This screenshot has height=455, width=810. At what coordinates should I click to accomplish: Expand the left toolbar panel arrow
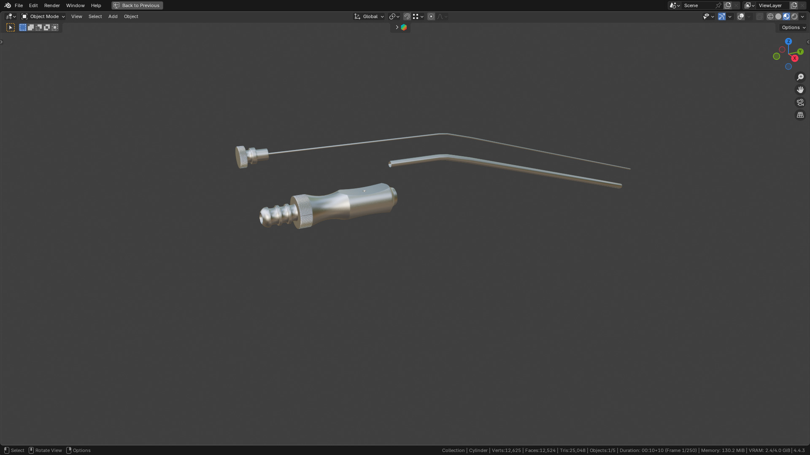click(2, 42)
